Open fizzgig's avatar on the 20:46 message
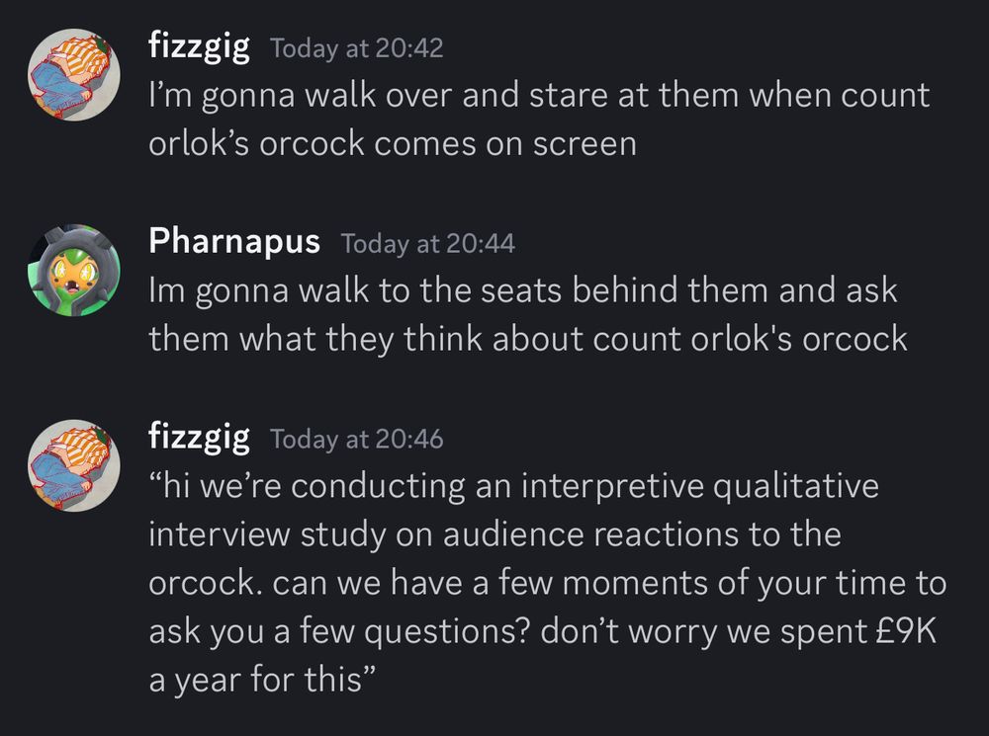The width and height of the screenshot is (989, 736). coord(71,466)
